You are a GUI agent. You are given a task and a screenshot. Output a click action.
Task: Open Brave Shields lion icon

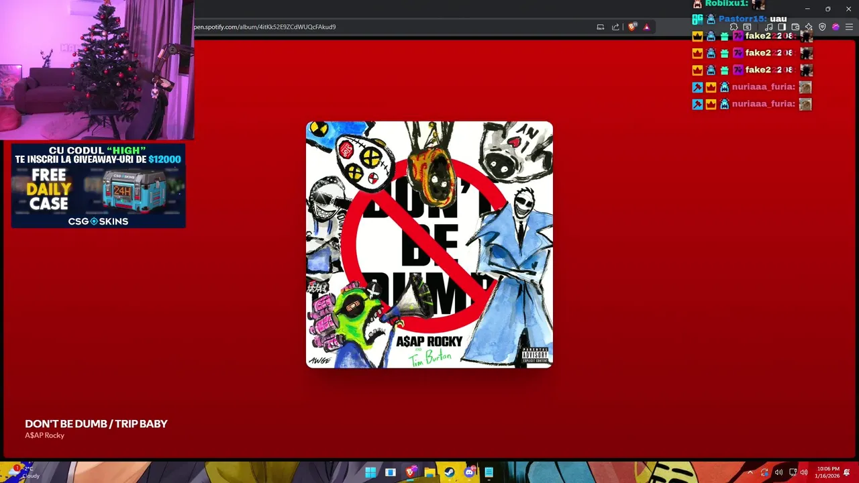click(632, 27)
